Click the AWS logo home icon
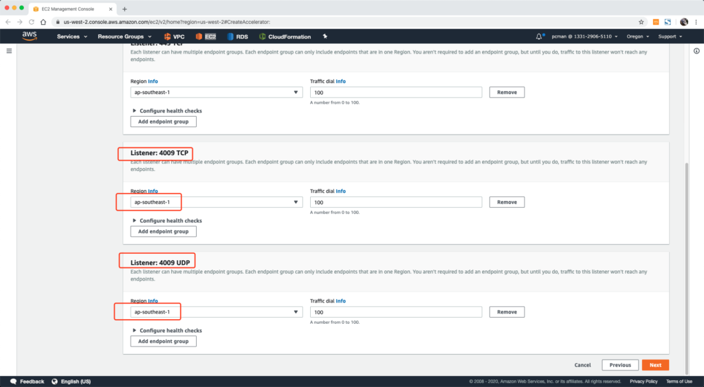The width and height of the screenshot is (704, 387). [29, 36]
